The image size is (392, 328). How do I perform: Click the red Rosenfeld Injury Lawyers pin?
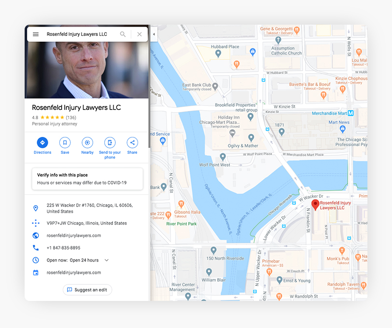(x=315, y=205)
